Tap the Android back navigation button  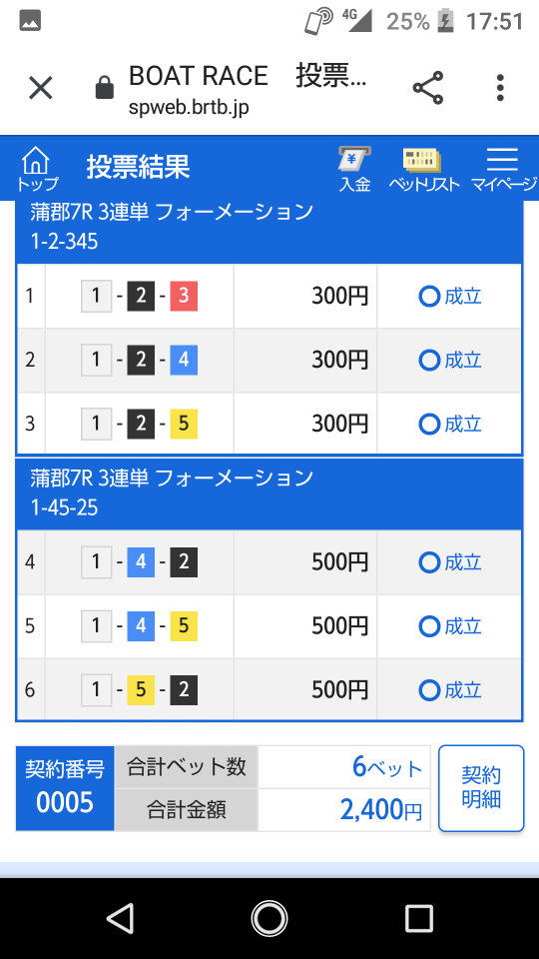coord(120,918)
